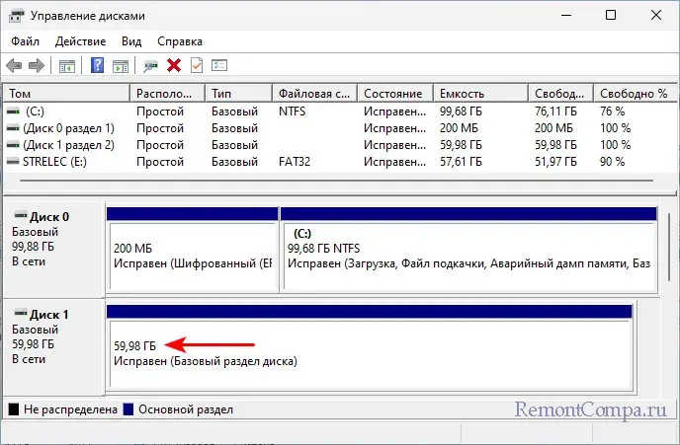The height and width of the screenshot is (445, 680).
Task: Minimize the Disk Management window
Action: 566,15
